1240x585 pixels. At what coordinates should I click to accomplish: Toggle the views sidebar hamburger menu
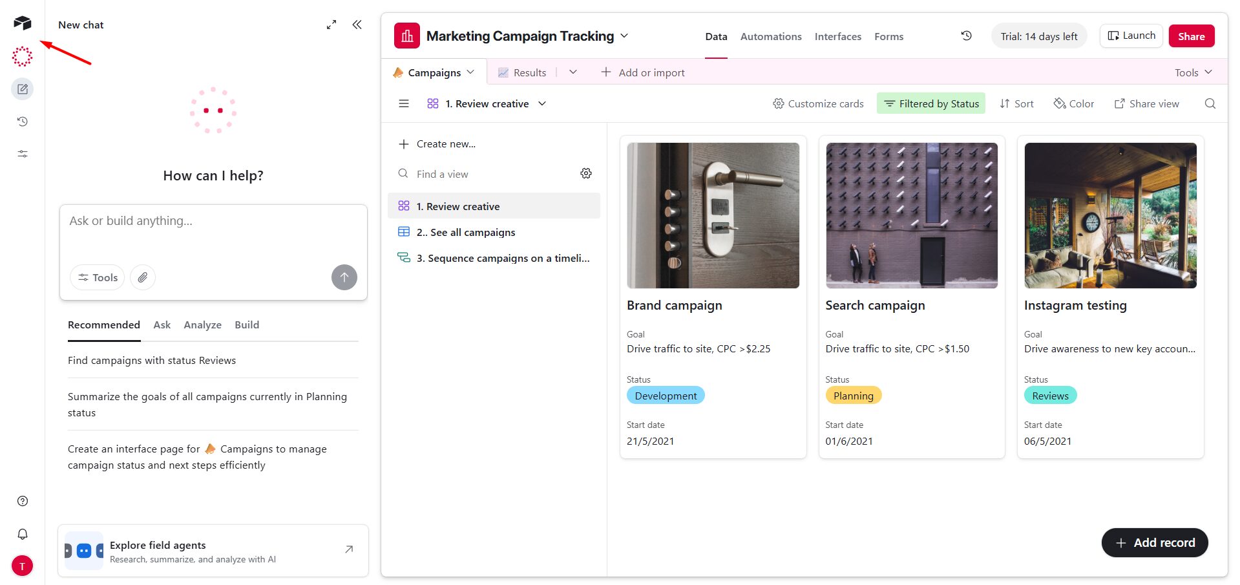pos(404,103)
